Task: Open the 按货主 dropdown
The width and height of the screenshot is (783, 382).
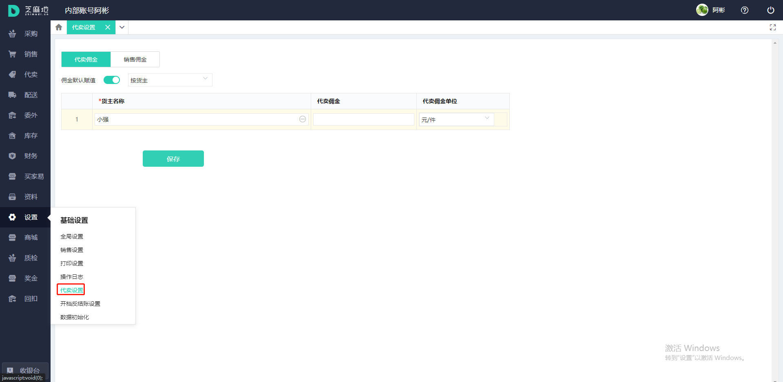Action: pos(170,80)
